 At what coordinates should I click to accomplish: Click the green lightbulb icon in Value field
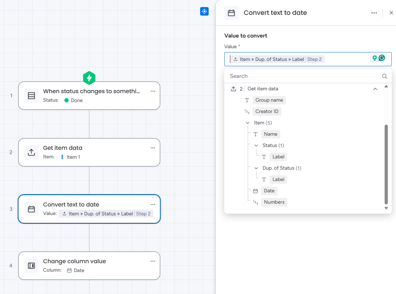(x=375, y=58)
